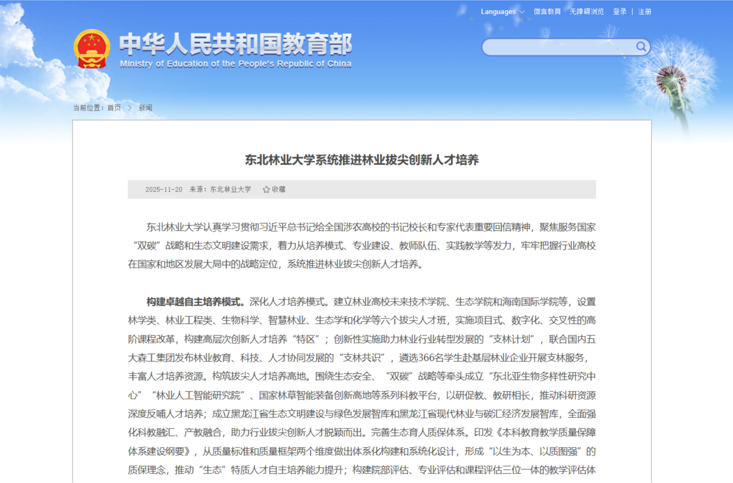Image resolution: width=733 pixels, height=483 pixels.
Task: Click the chevron arrow next to Languages
Action: point(522,12)
